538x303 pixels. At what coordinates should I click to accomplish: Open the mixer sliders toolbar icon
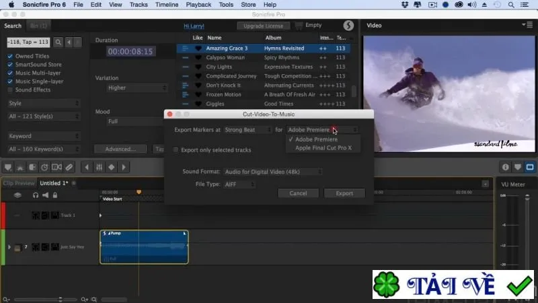point(99,167)
